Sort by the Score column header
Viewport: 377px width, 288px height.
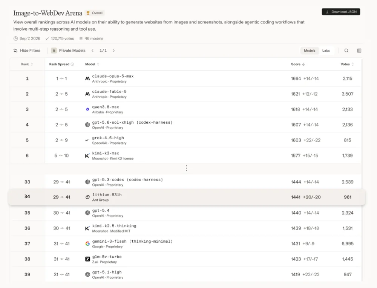click(x=298, y=64)
